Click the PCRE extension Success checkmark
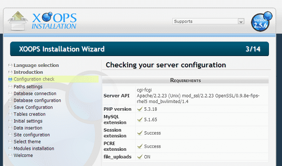282x166 pixels. point(140,146)
